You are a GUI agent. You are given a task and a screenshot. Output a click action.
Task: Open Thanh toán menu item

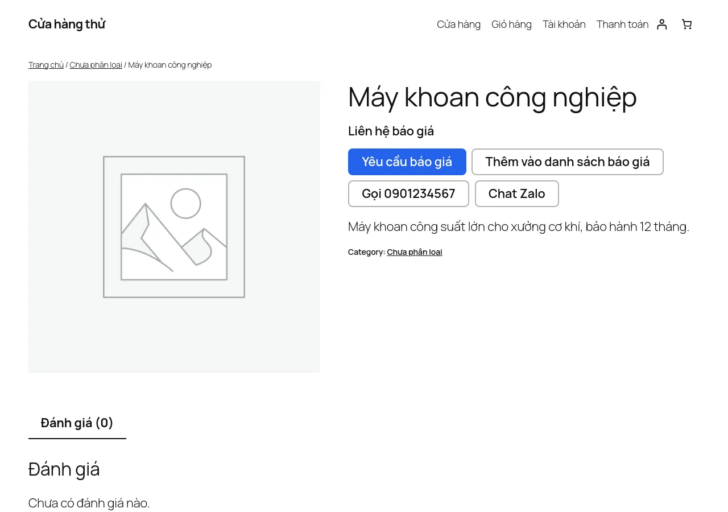622,24
